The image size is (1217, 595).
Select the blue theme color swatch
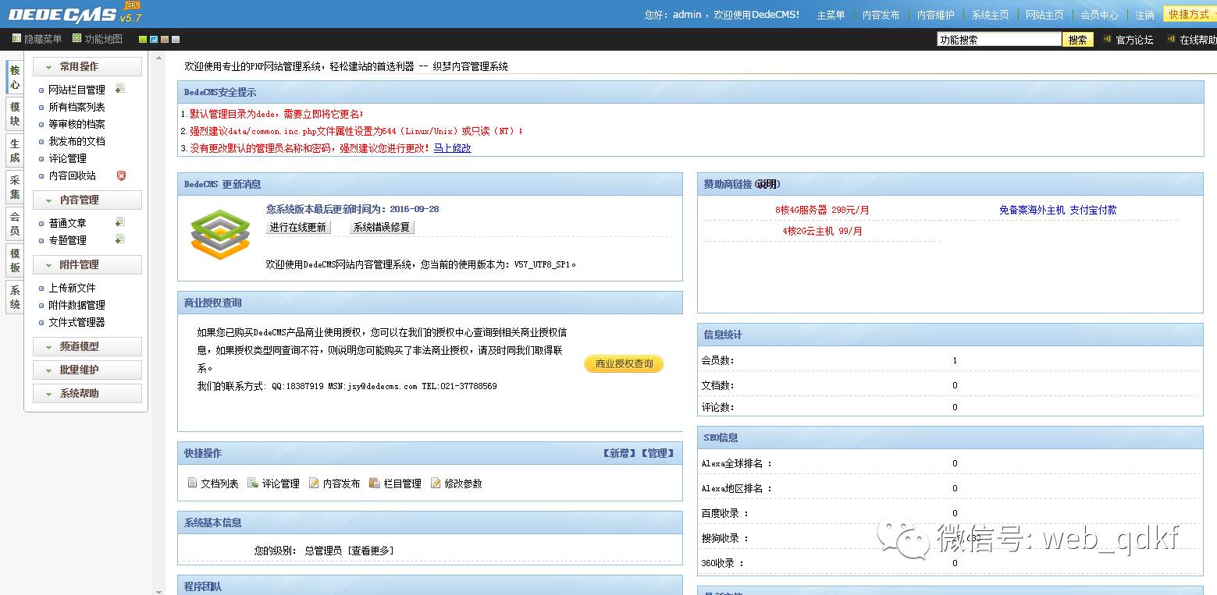[154, 39]
